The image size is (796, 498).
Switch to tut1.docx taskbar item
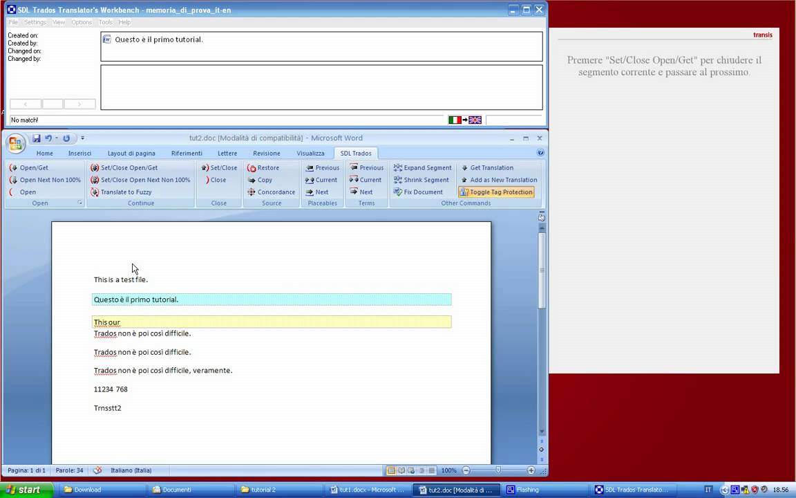click(368, 490)
